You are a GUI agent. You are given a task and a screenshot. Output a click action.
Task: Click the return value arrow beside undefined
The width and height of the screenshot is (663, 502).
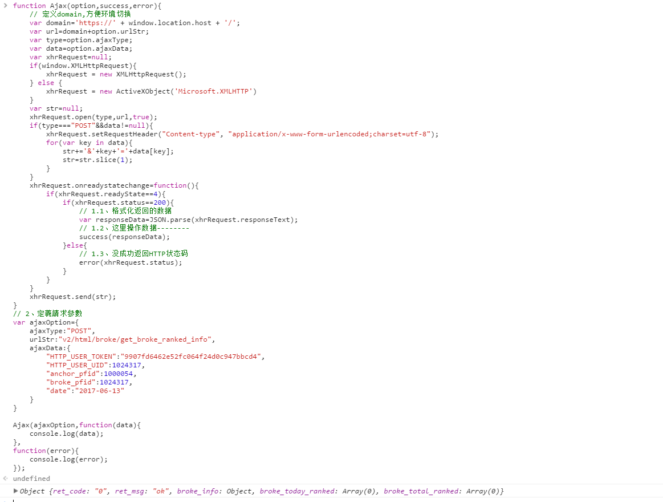6,478
